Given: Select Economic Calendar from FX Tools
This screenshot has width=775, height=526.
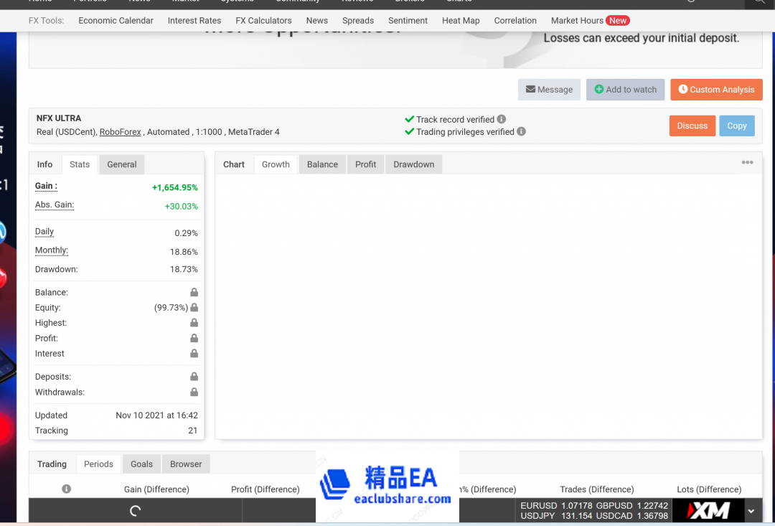Looking at the screenshot, I should pos(116,20).
